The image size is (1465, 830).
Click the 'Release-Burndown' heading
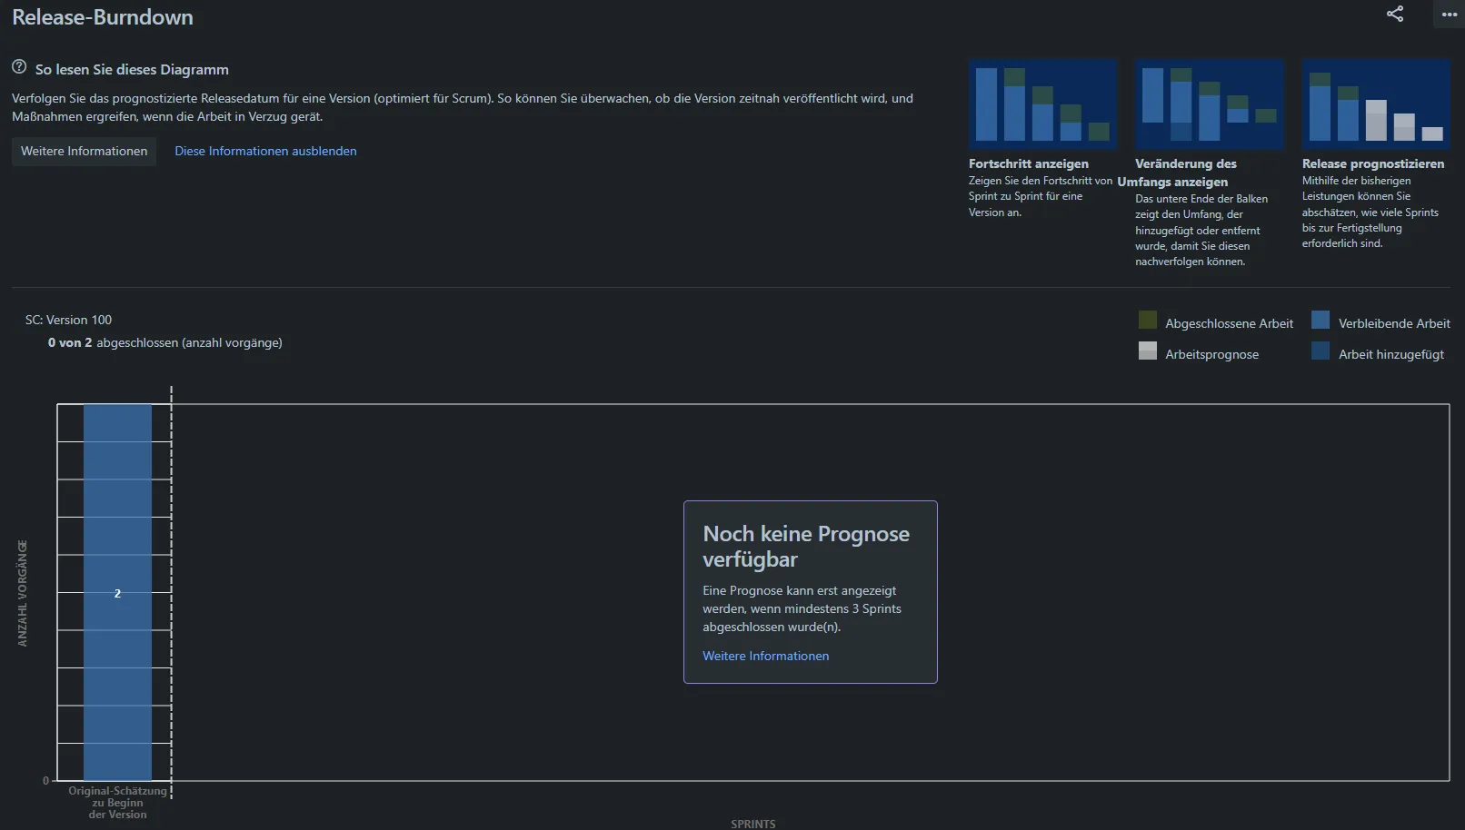point(103,17)
